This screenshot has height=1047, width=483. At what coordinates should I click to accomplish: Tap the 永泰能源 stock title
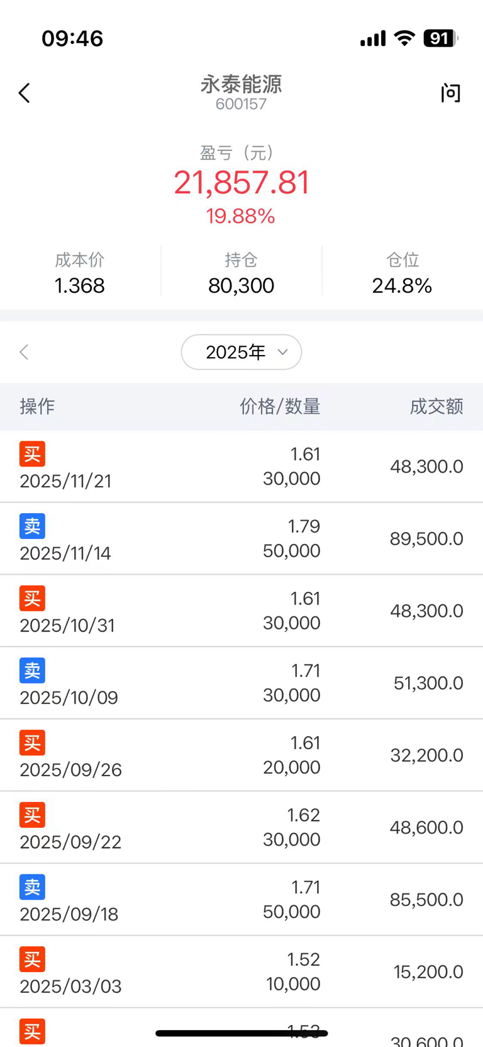pyautogui.click(x=241, y=84)
